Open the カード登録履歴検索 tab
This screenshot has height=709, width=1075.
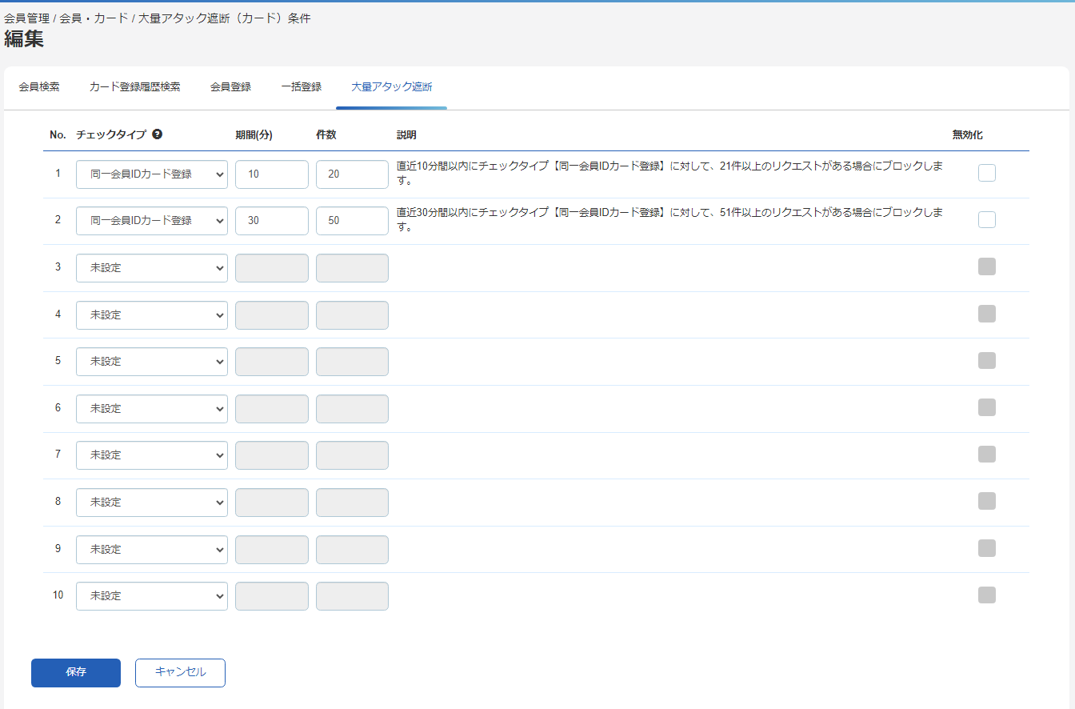coord(134,86)
